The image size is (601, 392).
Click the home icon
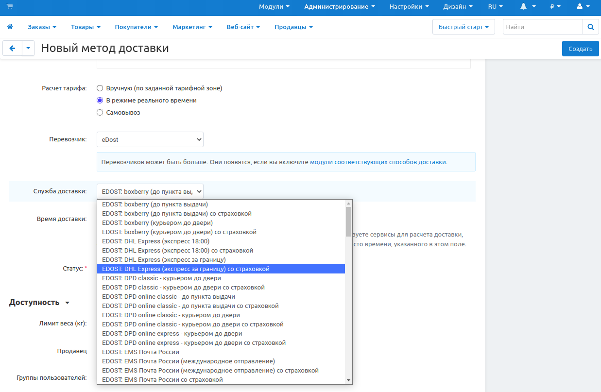click(10, 27)
